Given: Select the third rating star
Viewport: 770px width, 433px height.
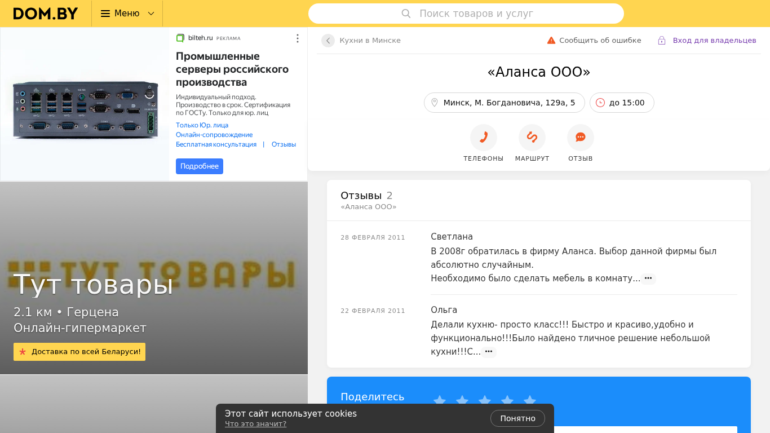Looking at the screenshot, I should 485,401.
